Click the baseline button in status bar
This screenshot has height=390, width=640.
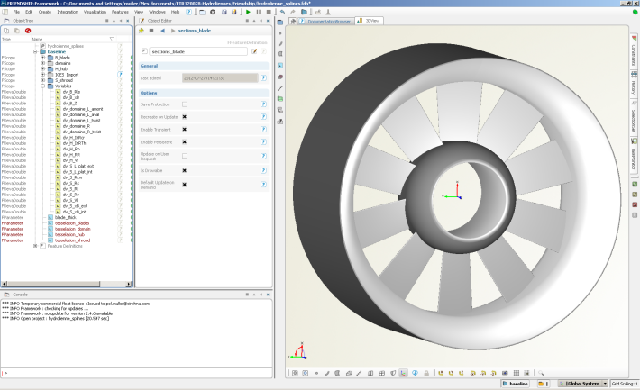pyautogui.click(x=517, y=384)
